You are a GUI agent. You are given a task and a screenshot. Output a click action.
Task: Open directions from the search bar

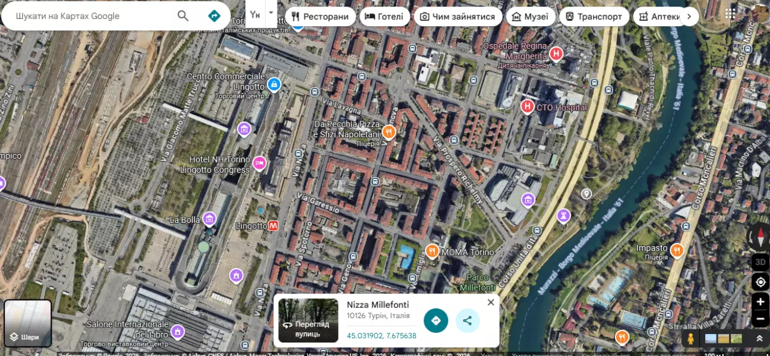214,16
